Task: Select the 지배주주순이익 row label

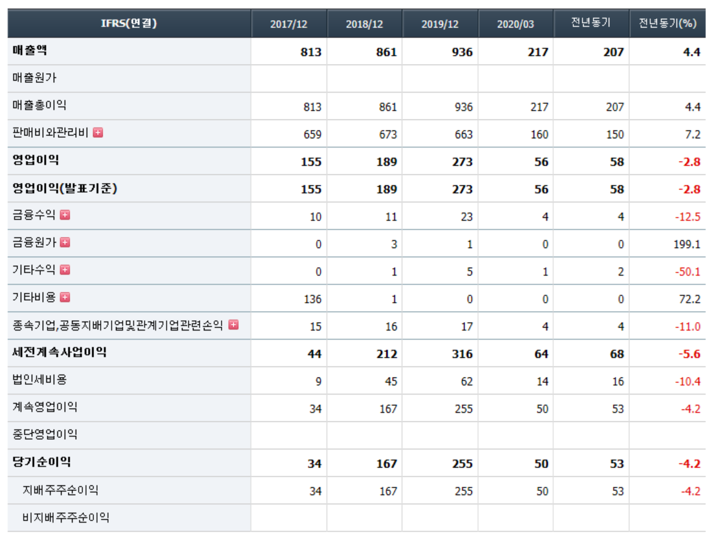Action: pyautogui.click(x=60, y=490)
